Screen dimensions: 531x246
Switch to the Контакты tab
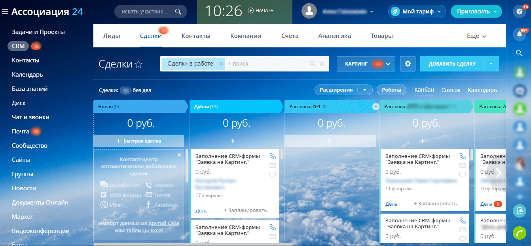click(x=196, y=36)
